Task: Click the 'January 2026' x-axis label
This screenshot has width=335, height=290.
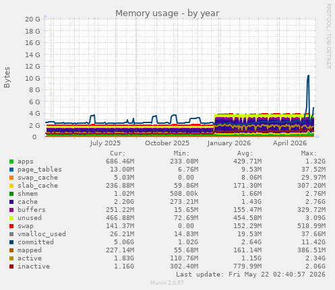Action: (x=229, y=143)
